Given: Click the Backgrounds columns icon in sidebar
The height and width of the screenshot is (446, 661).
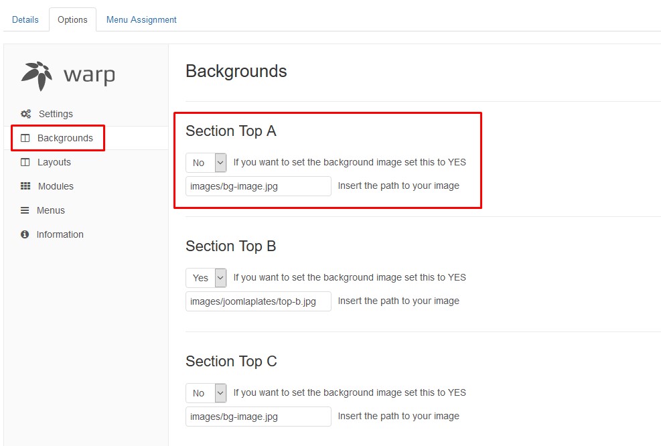Looking at the screenshot, I should click(25, 138).
